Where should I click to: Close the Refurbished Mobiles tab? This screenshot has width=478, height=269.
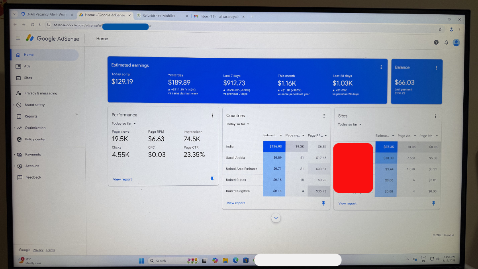pos(186,16)
